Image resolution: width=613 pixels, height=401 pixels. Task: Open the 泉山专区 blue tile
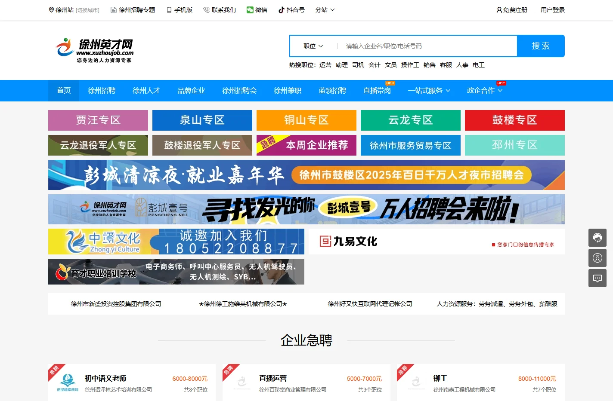202,120
